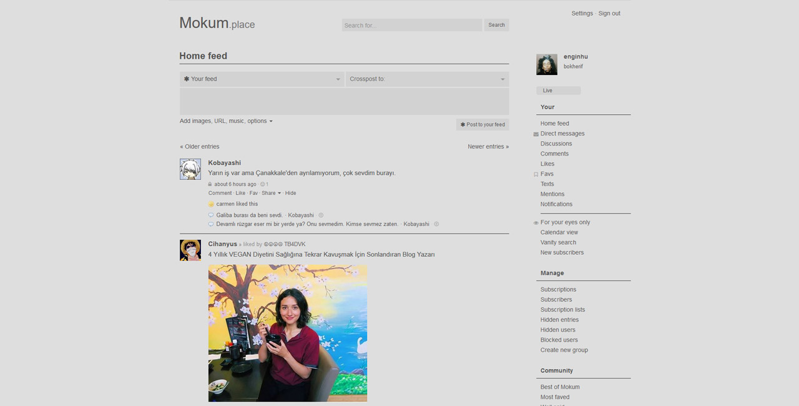Open the Your feed dropdown

click(262, 79)
